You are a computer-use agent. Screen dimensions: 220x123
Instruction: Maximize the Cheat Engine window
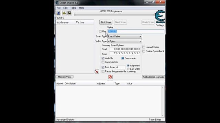(153, 2)
